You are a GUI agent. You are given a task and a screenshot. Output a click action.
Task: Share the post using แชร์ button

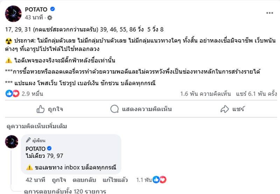click(232, 109)
